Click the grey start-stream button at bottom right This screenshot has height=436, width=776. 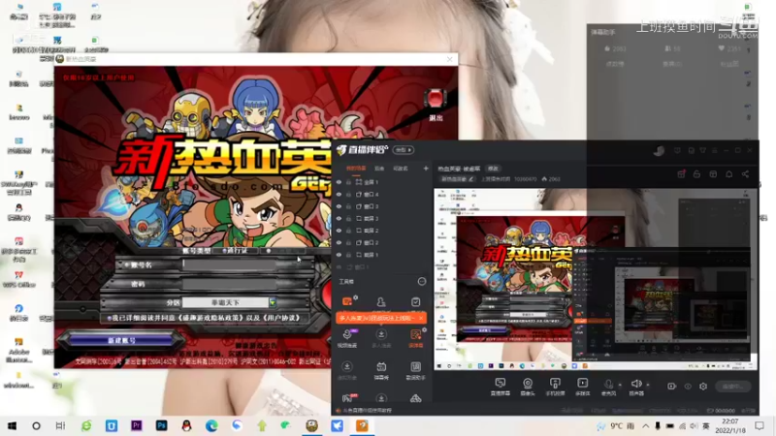point(733,386)
